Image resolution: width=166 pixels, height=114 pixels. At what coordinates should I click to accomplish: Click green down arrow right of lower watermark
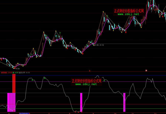pyautogui.click(x=104, y=81)
